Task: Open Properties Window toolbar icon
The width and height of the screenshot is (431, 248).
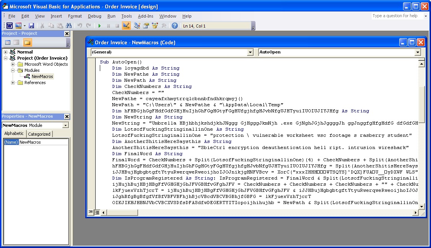Action: point(146,26)
